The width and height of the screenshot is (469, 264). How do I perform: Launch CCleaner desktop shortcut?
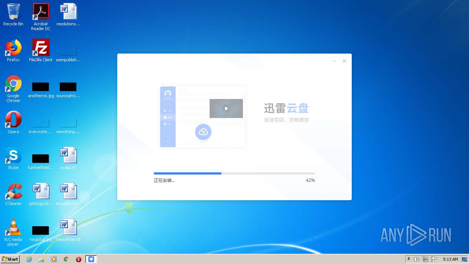click(x=13, y=194)
